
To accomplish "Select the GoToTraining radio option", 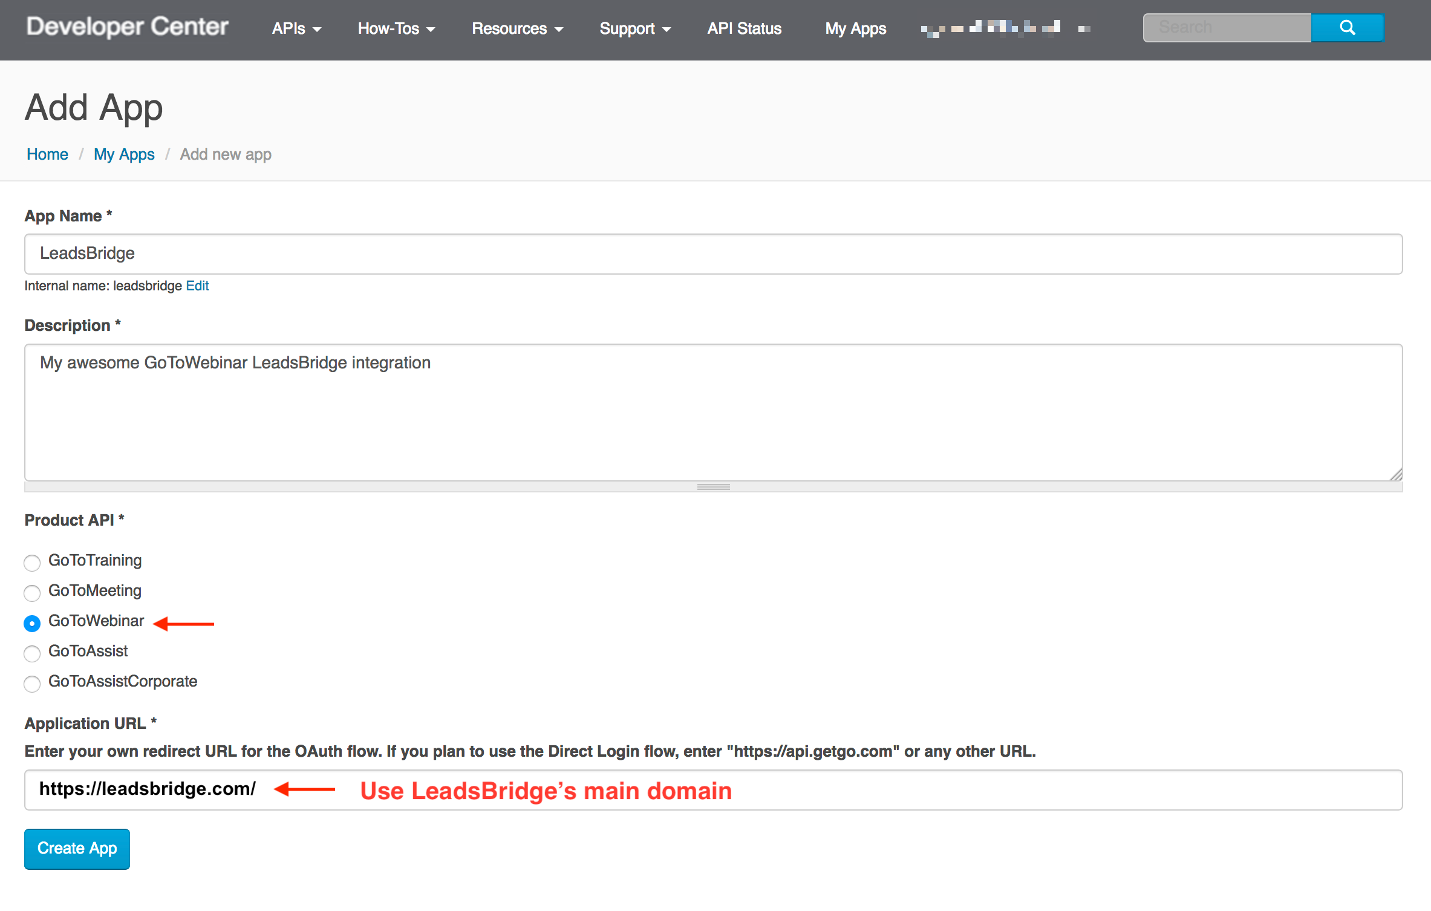I will (x=32, y=563).
